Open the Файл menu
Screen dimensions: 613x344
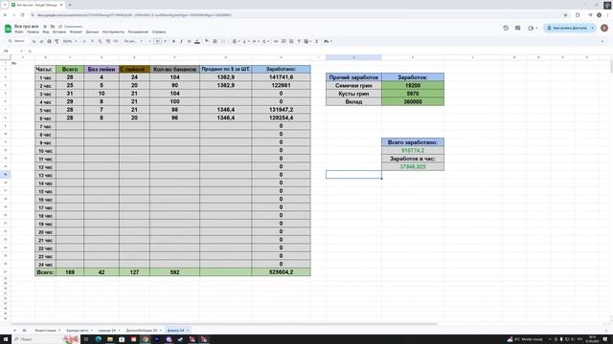pos(19,32)
